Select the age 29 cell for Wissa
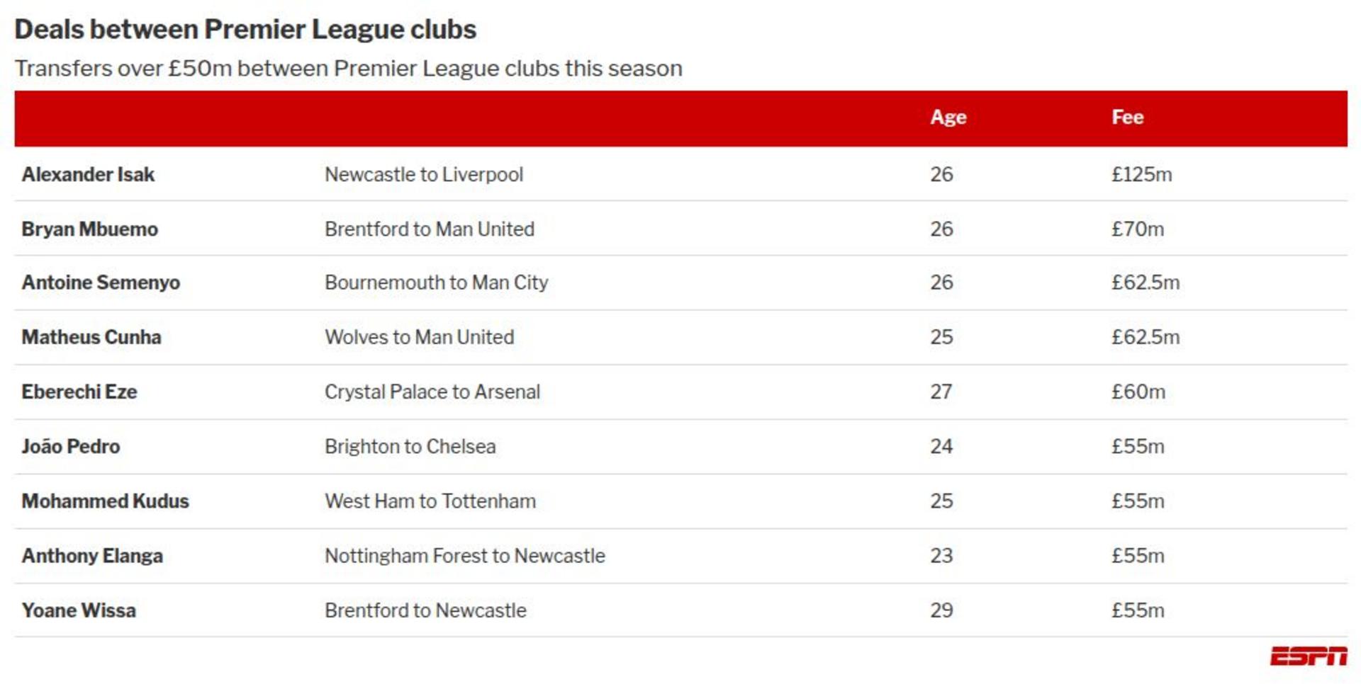This screenshot has width=1361, height=684. click(941, 610)
